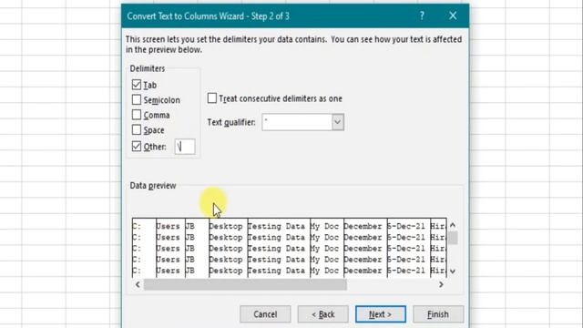Uncheck the Tab delimiter checkbox
This screenshot has height=328, width=583.
point(137,85)
